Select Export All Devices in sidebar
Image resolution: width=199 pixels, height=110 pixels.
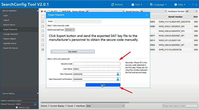pyautogui.click(x=11, y=48)
